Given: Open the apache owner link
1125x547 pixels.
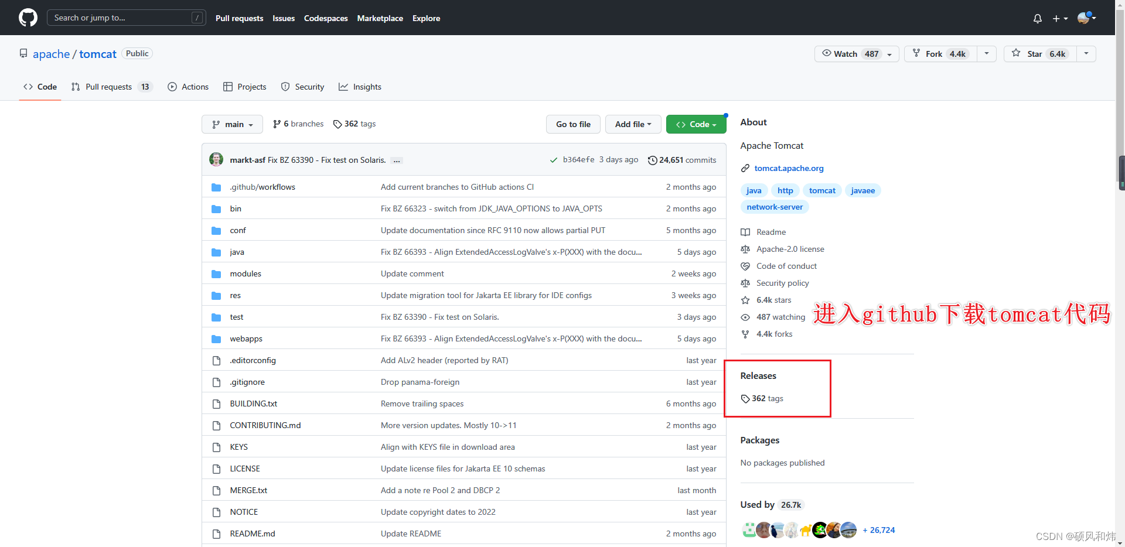Looking at the screenshot, I should [51, 54].
